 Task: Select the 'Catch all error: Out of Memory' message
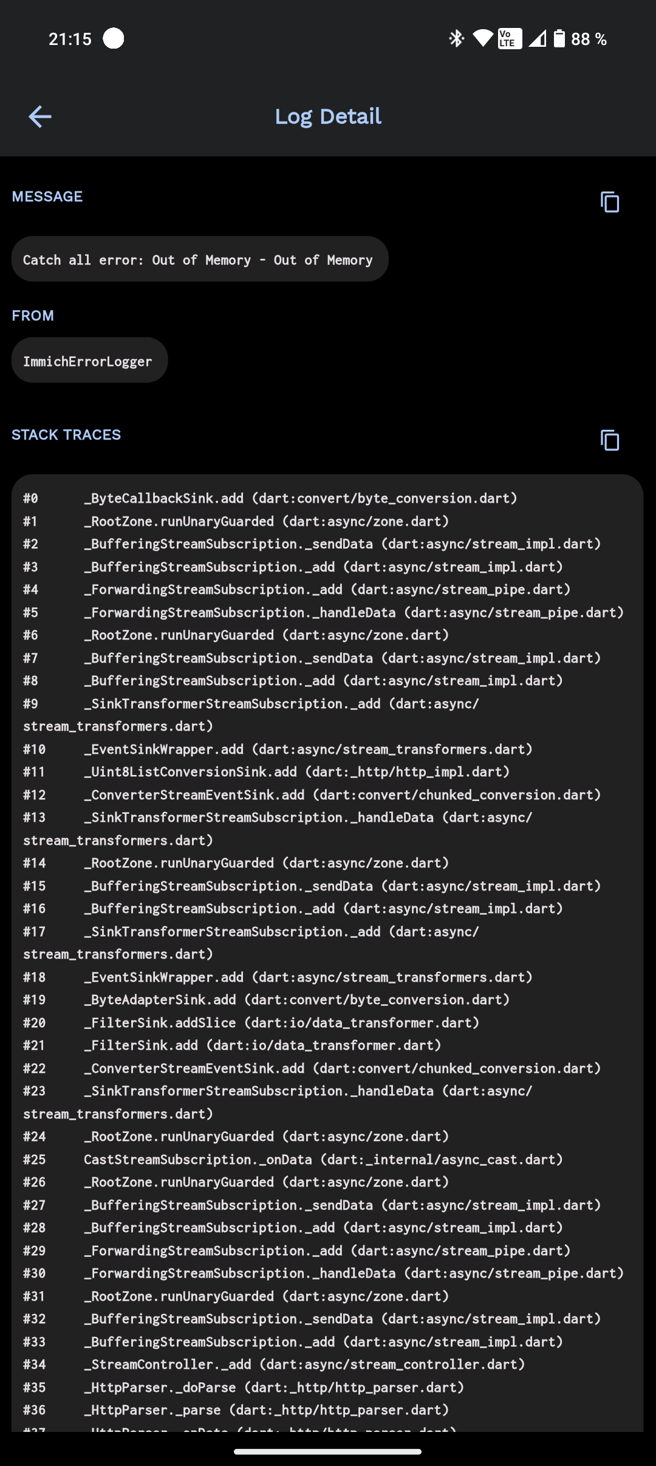[x=199, y=260]
